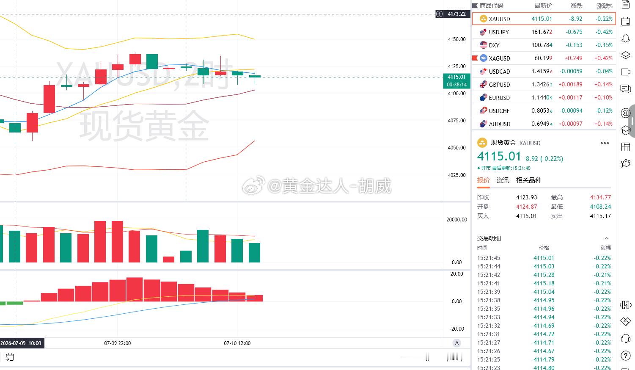This screenshot has width=635, height=370.
Task: Open the three-dot menu next to XAUUSD
Action: coord(605,143)
